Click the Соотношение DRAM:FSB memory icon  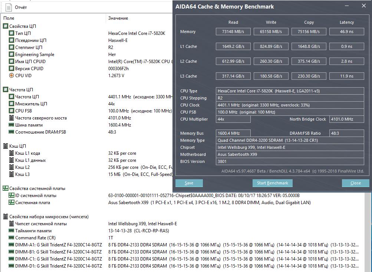(11, 132)
